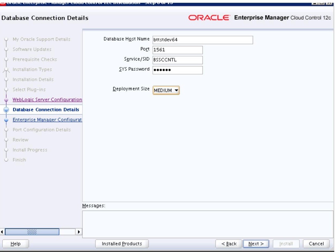
Task: Open the Deployment Size dropdown
Action: 166,91
